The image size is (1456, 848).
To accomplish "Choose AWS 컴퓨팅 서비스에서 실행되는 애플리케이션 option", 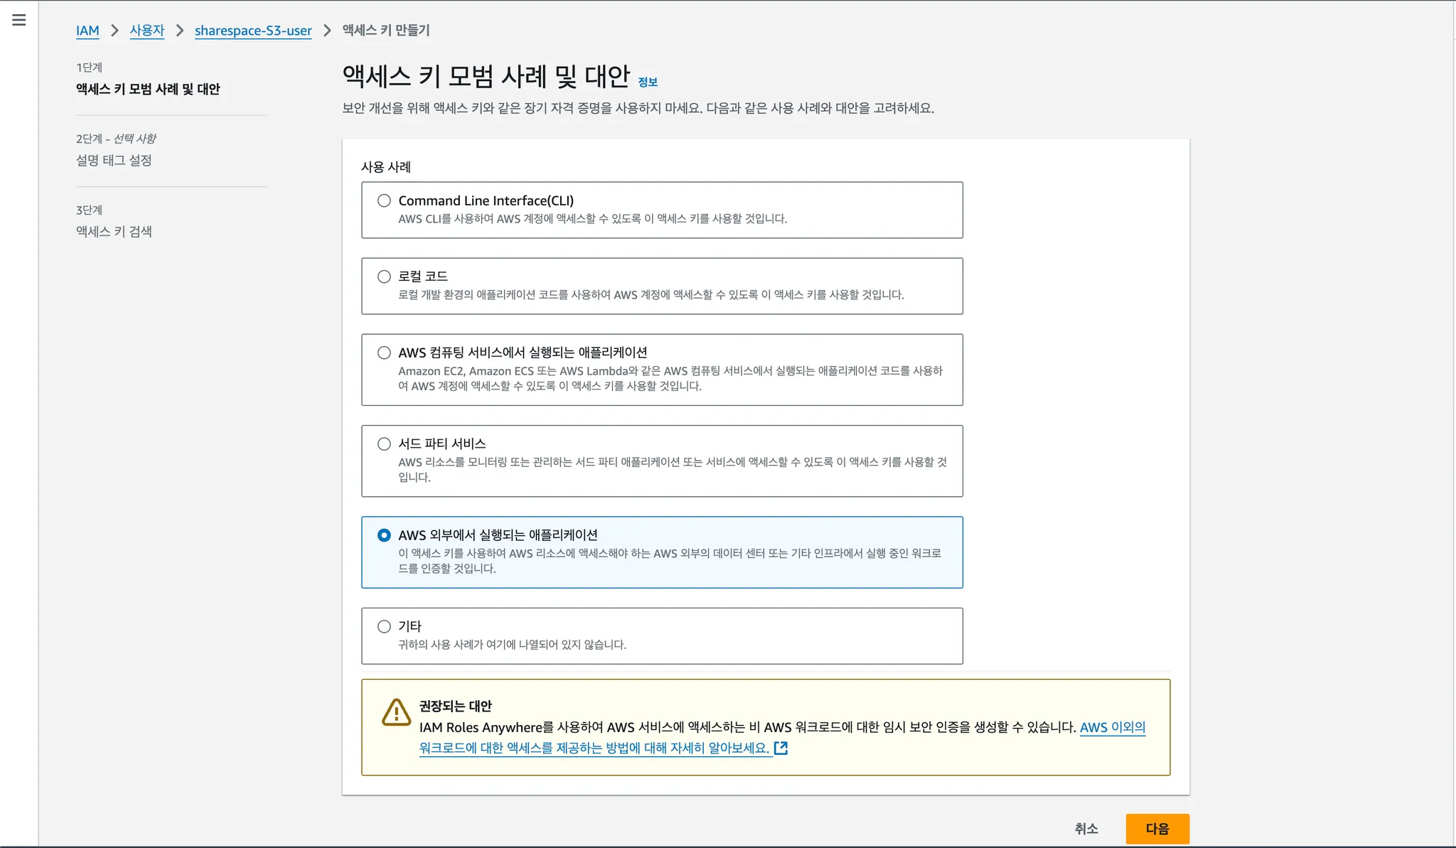I will (x=385, y=352).
